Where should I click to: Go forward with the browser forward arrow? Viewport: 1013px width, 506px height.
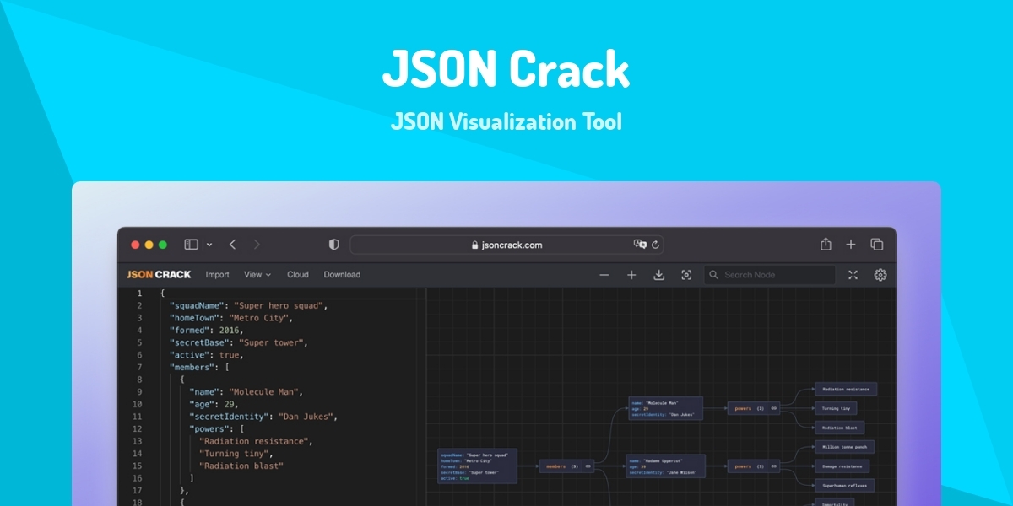click(257, 245)
